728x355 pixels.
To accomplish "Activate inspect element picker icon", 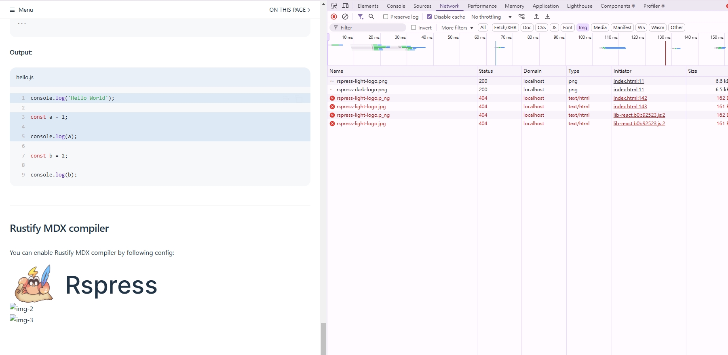I will pyautogui.click(x=334, y=6).
